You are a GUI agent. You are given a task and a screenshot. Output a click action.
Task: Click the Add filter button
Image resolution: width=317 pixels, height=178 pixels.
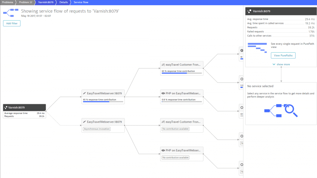pos(12,23)
